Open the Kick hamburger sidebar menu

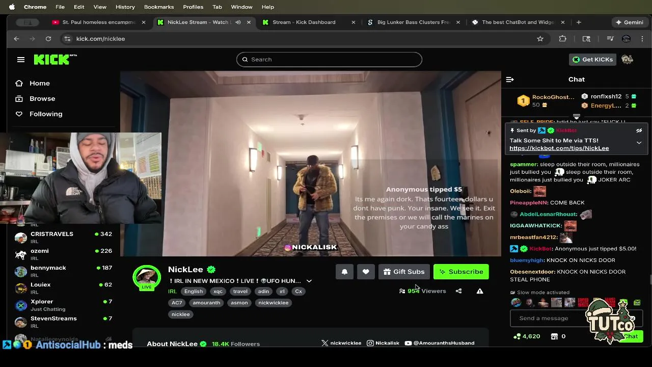tap(21, 60)
